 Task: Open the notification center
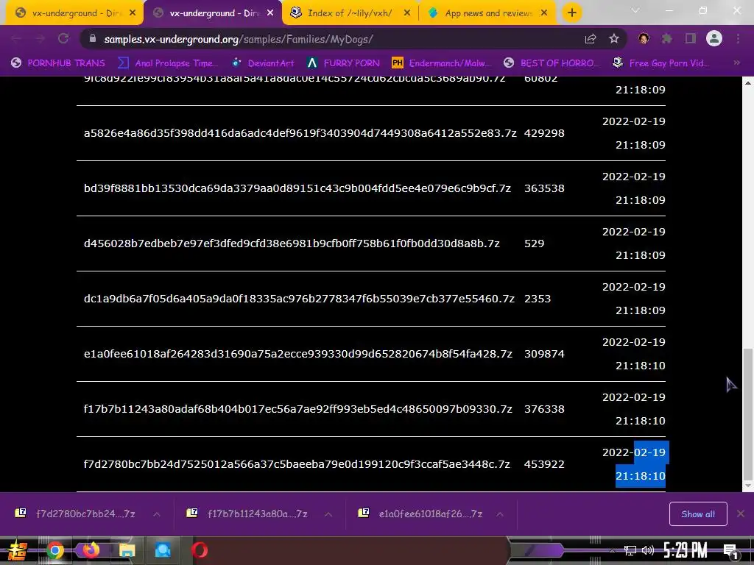(730, 551)
